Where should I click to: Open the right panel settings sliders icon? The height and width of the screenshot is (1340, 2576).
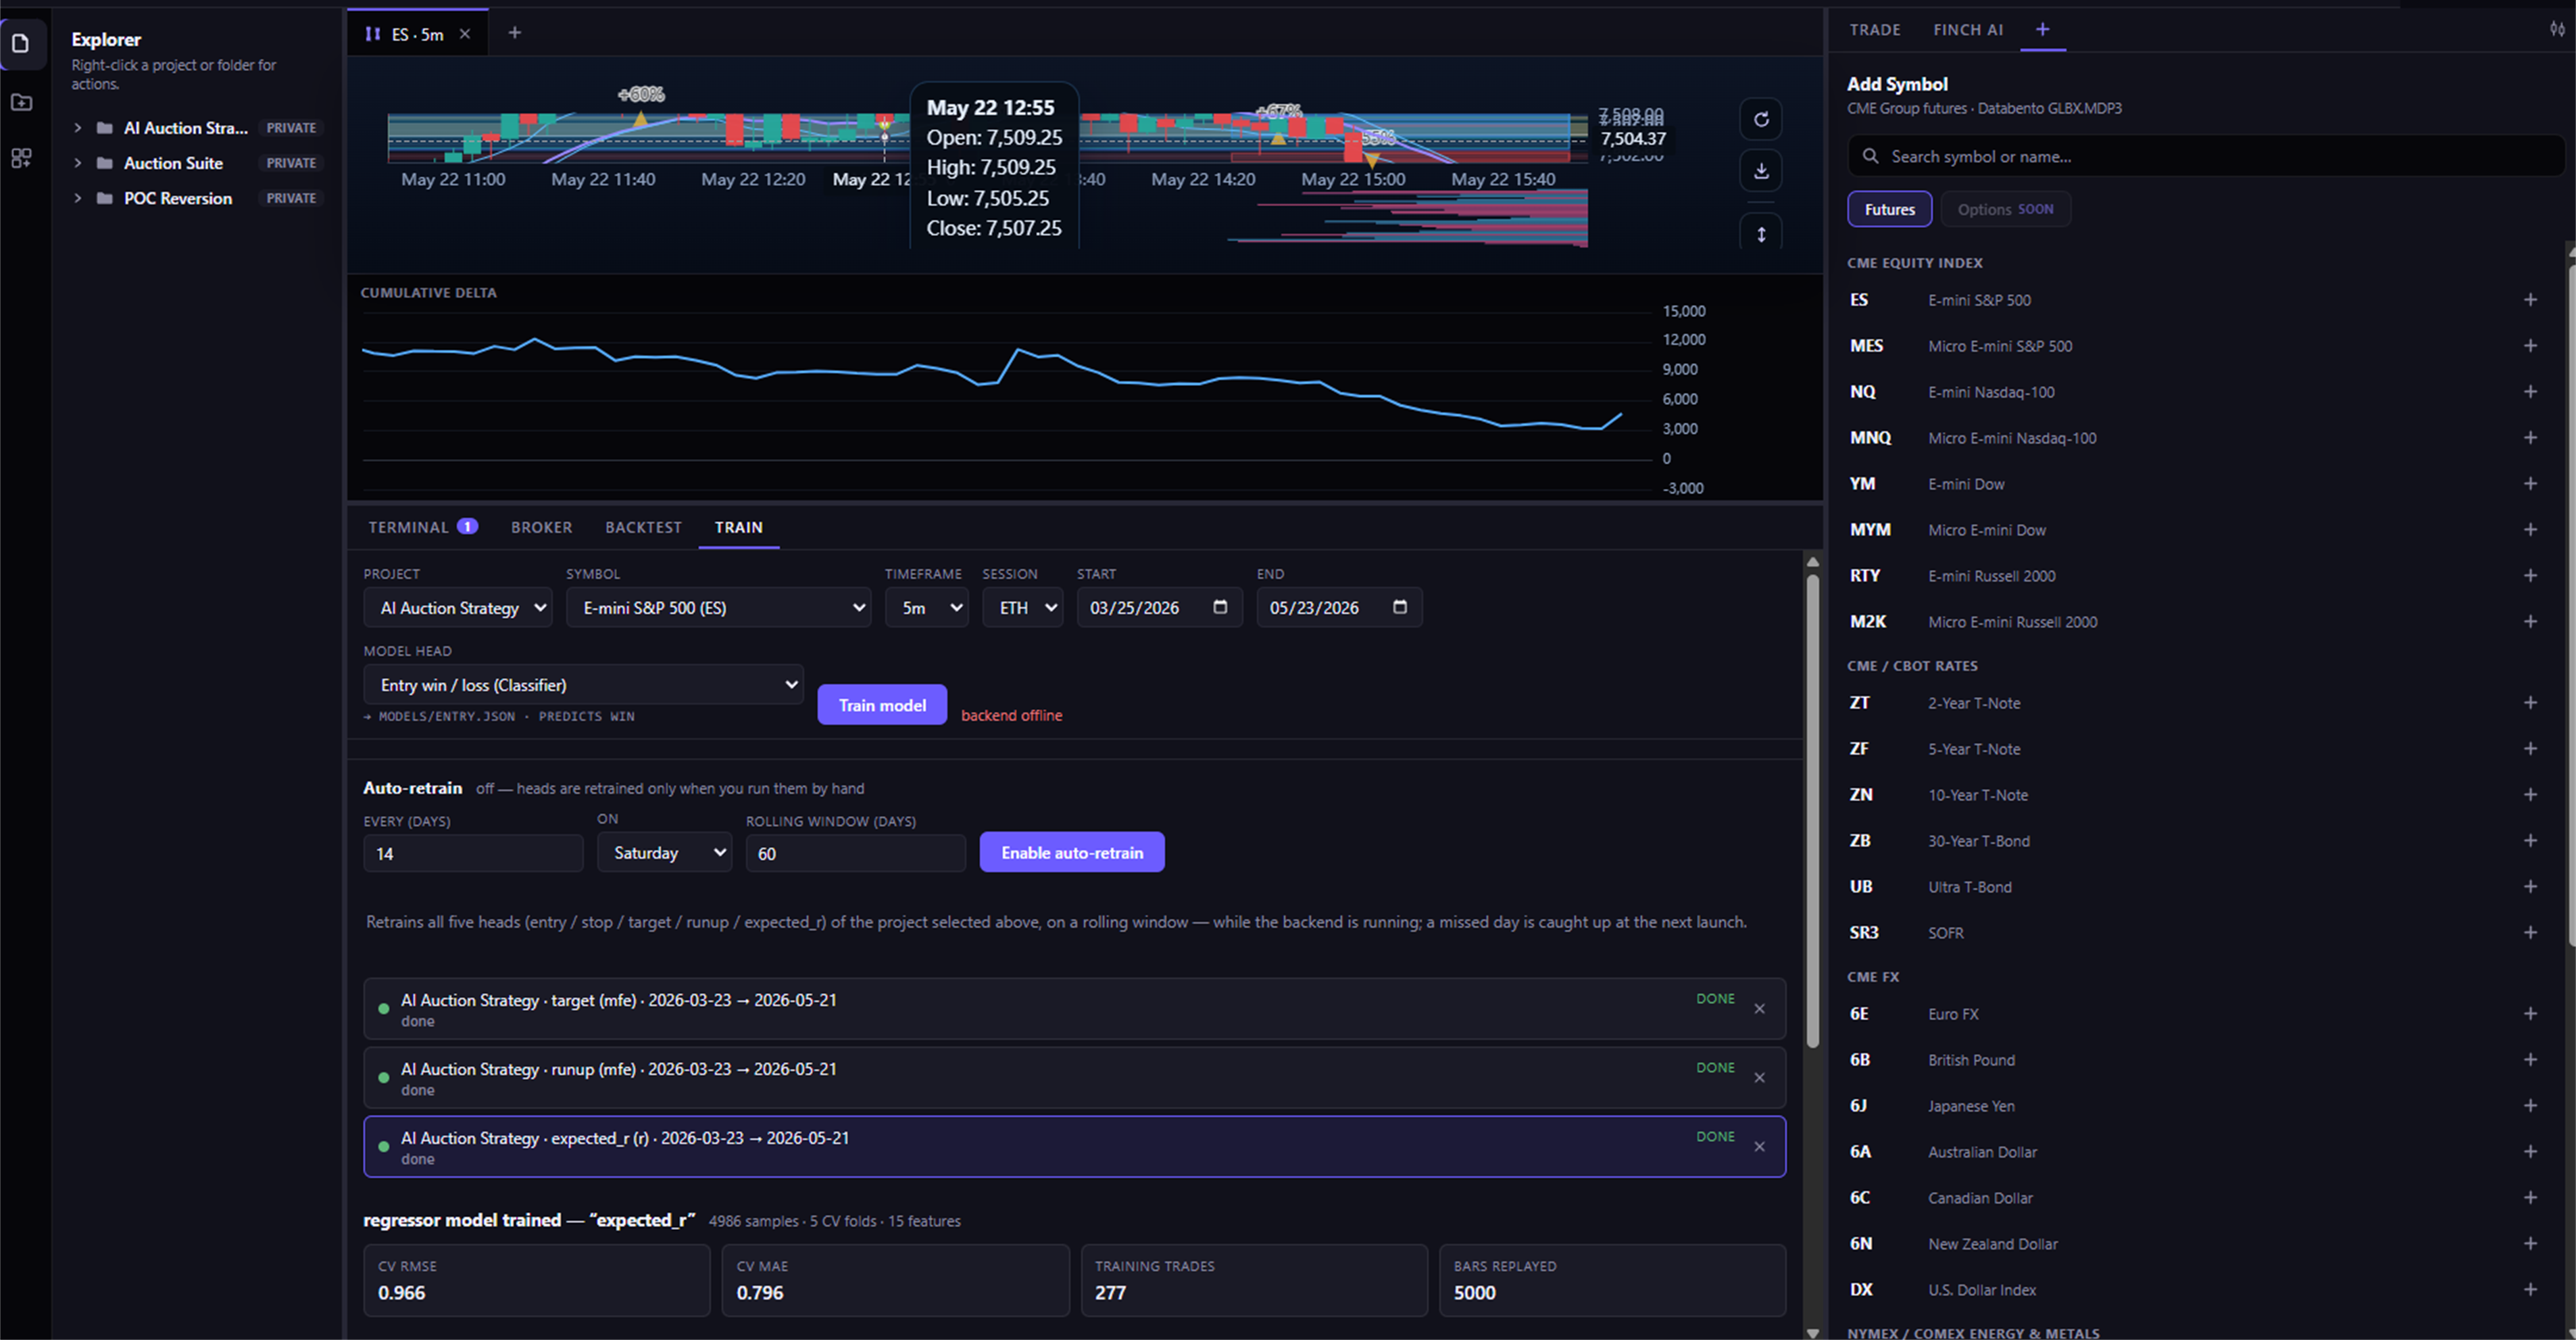pyautogui.click(x=2557, y=29)
